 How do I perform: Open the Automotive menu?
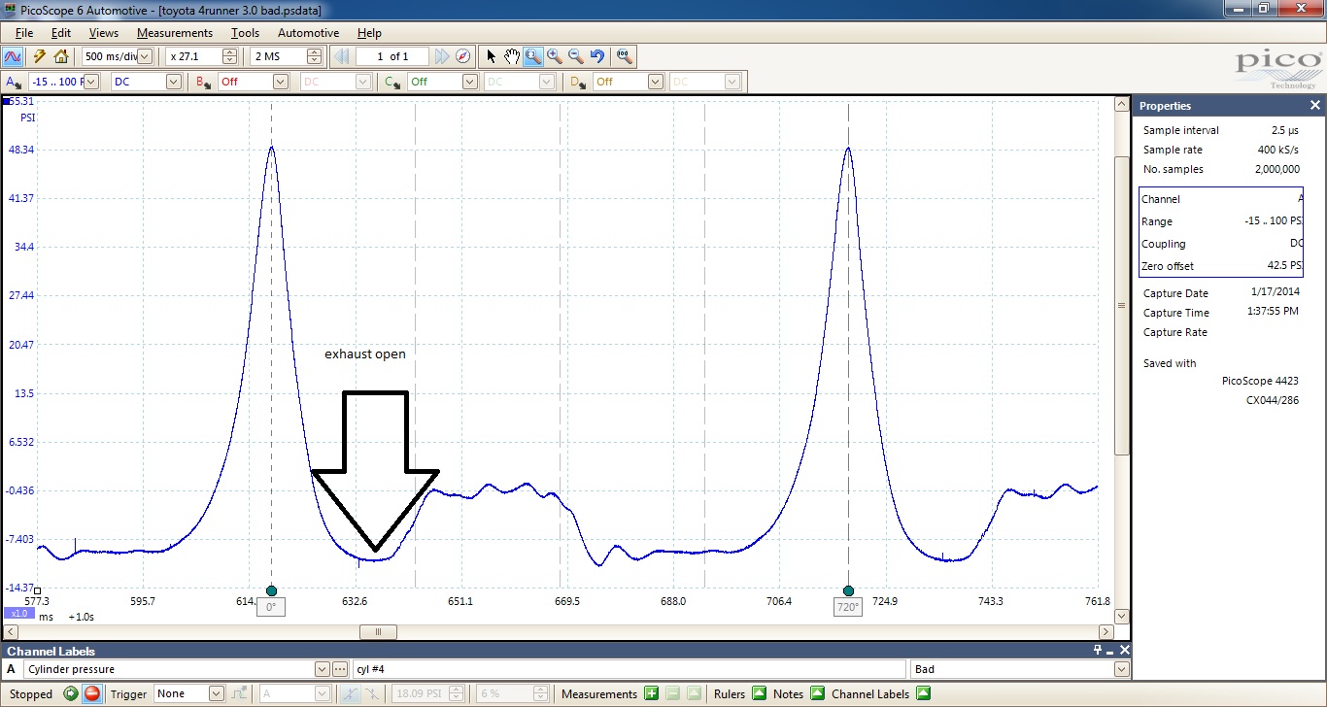click(308, 33)
